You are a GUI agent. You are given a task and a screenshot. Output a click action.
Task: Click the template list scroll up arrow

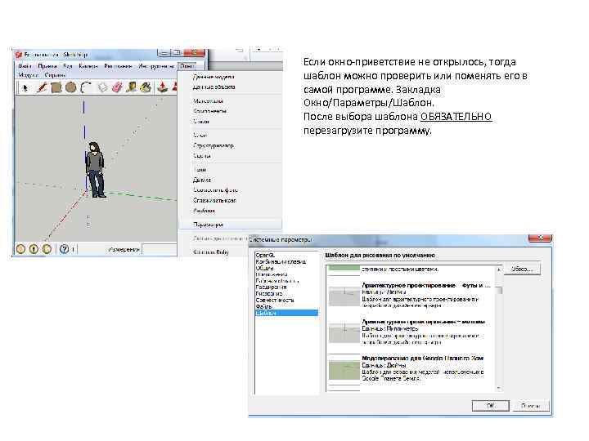click(499, 269)
